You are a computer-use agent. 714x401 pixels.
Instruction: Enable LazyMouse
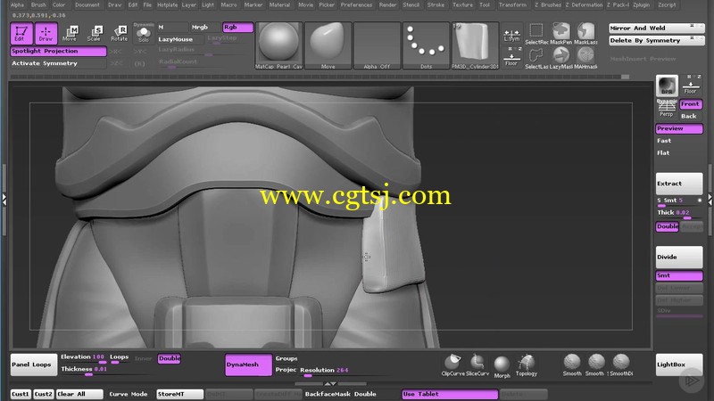(180, 39)
